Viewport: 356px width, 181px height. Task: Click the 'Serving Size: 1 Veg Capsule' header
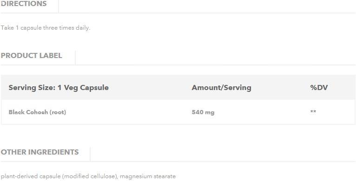tap(59, 88)
